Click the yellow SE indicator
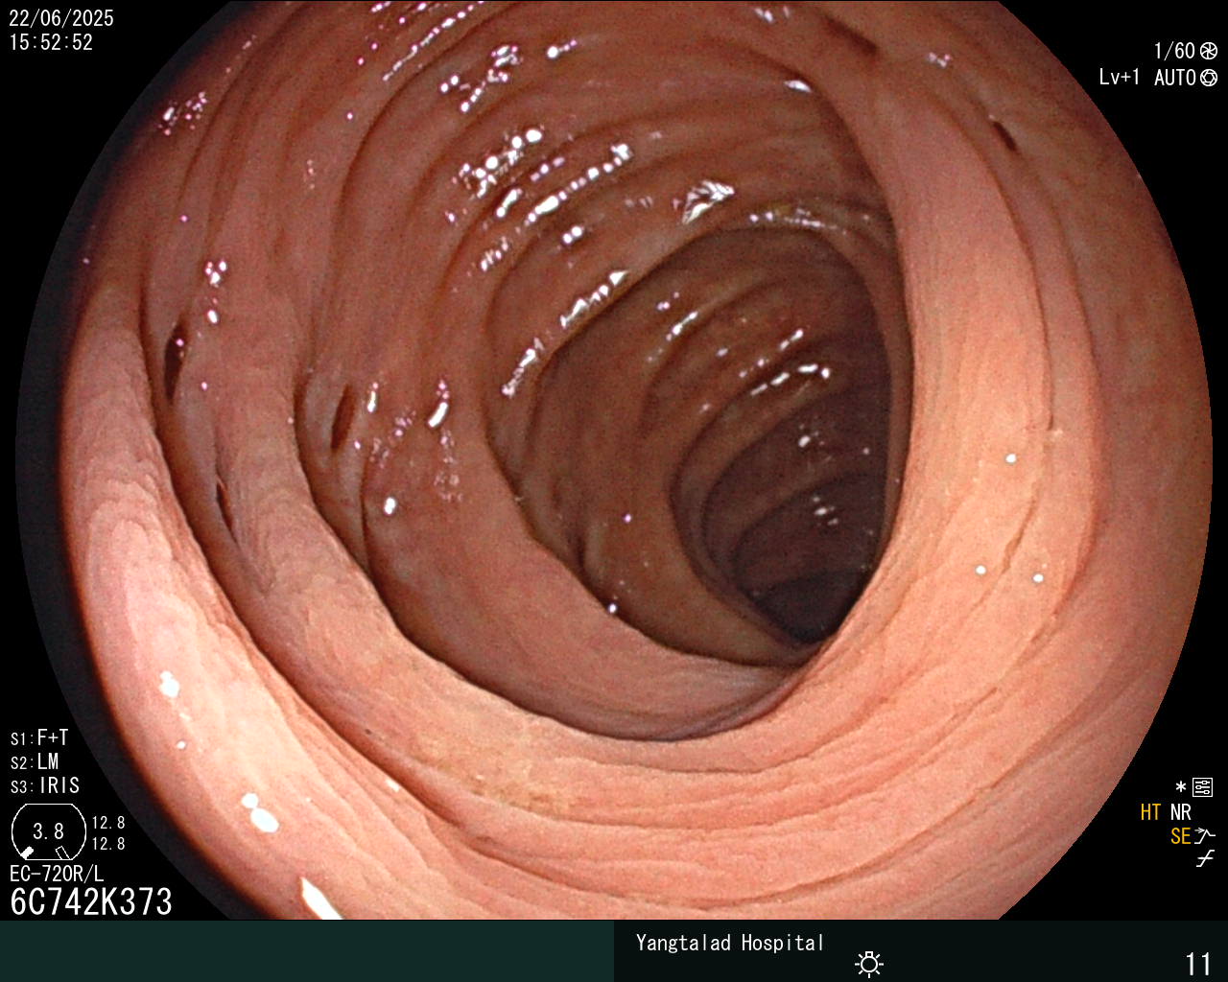The height and width of the screenshot is (982, 1228). (1180, 836)
